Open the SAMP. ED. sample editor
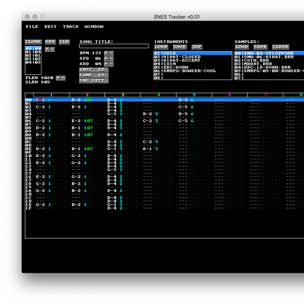Screen dimensions: 304x304 94,76
